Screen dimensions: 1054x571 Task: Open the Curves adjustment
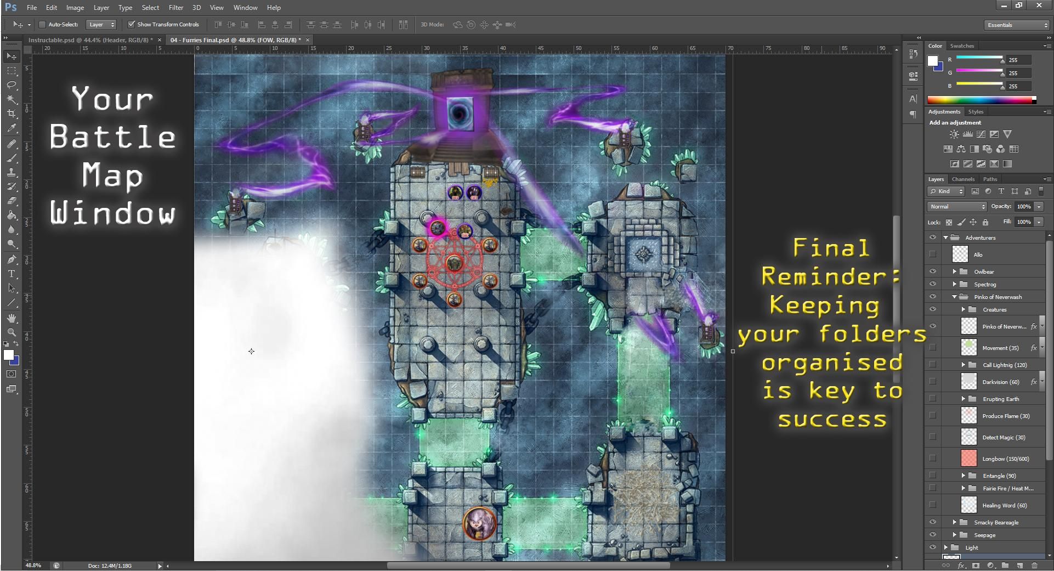pos(981,134)
